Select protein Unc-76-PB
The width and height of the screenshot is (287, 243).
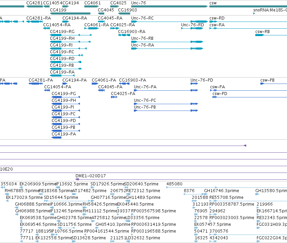[166, 111]
